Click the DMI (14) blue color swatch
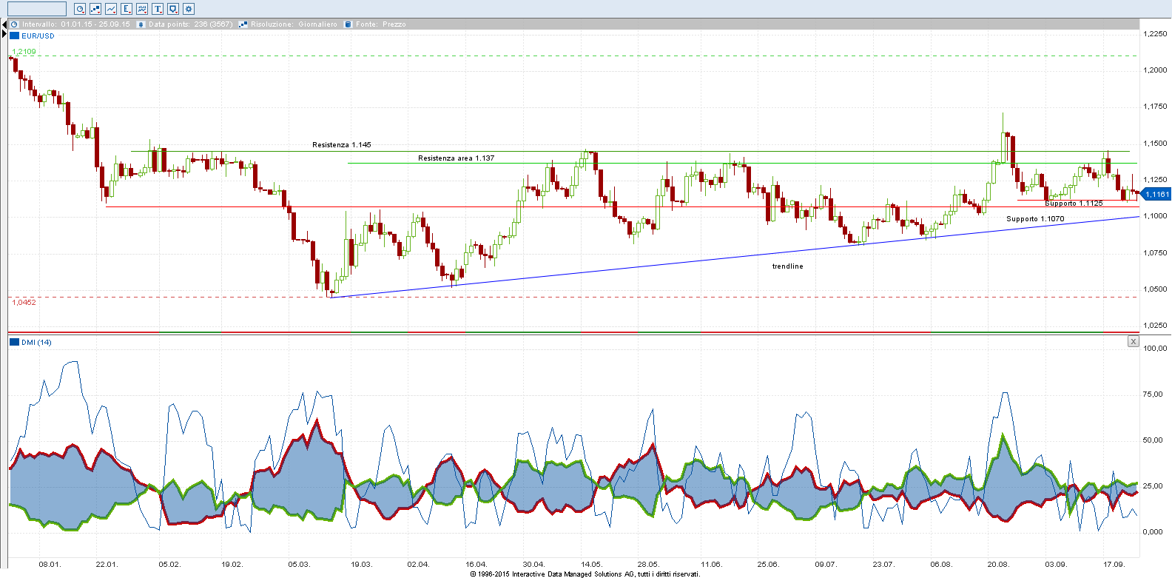Image resolution: width=1172 pixels, height=578 pixels. coord(14,342)
